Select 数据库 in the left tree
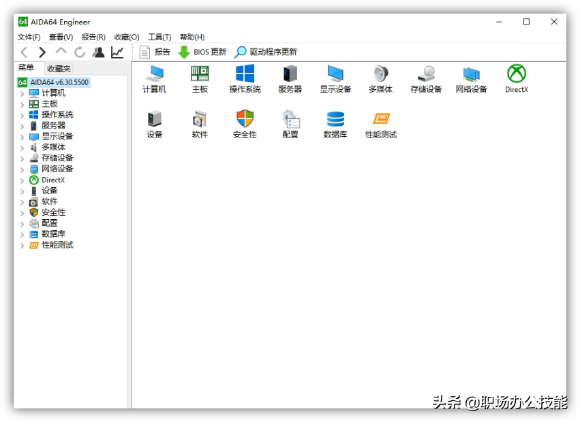The width and height of the screenshot is (580, 422). (53, 234)
